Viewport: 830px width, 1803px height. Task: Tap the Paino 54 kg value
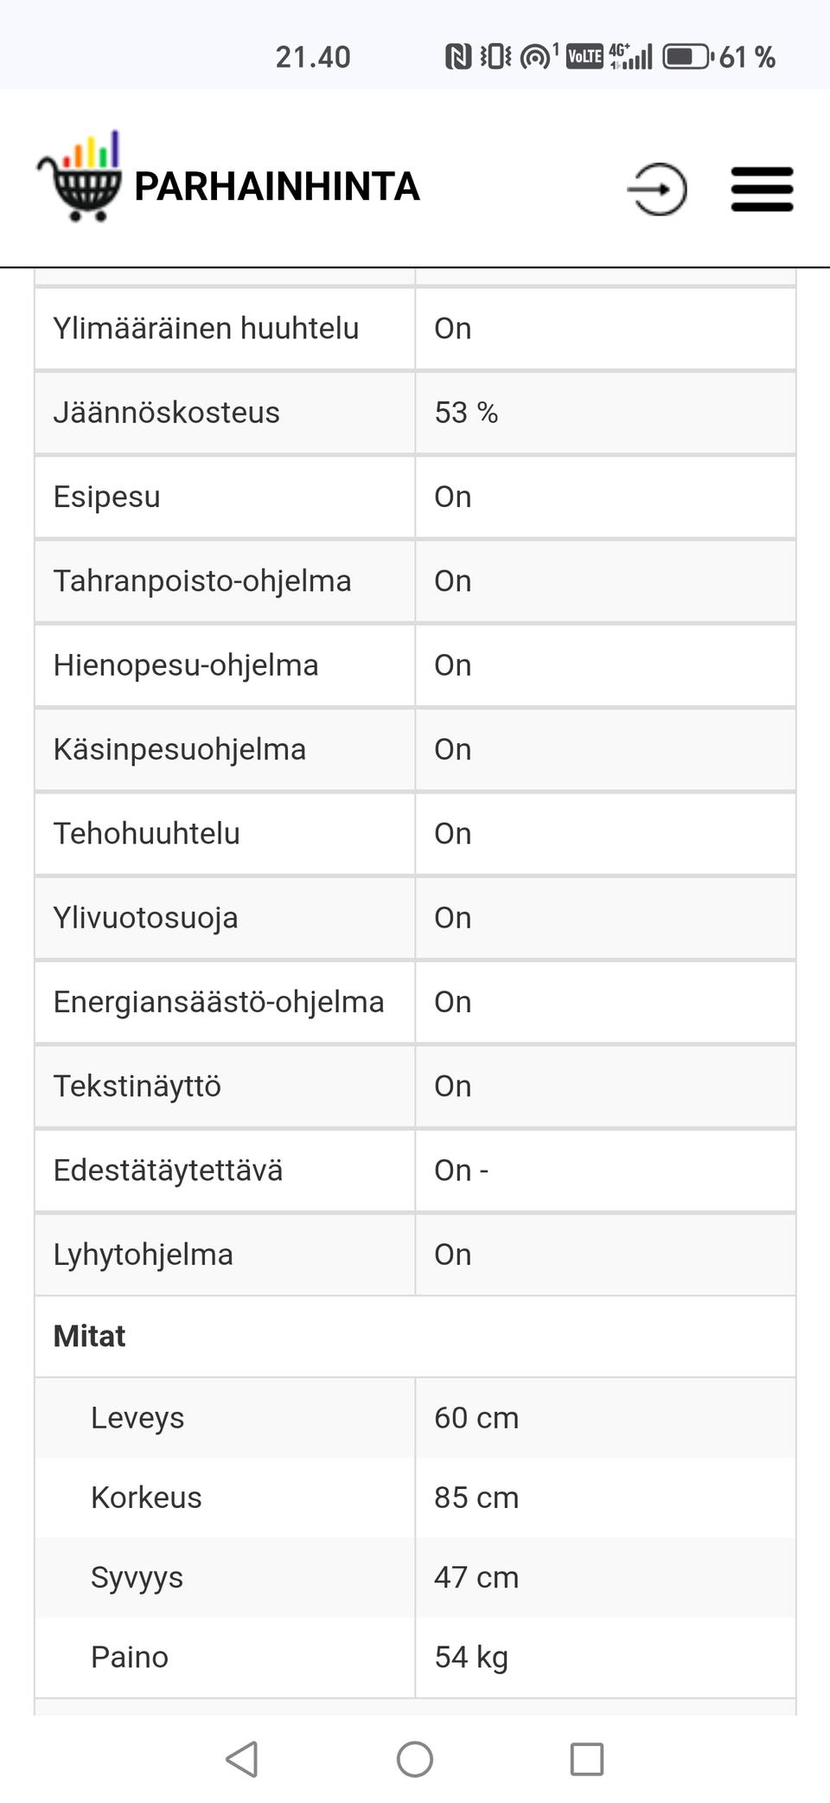(471, 1657)
